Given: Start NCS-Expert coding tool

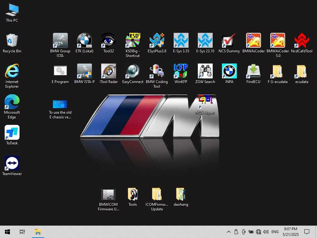Looking at the screenshot, I should pos(205,101).
